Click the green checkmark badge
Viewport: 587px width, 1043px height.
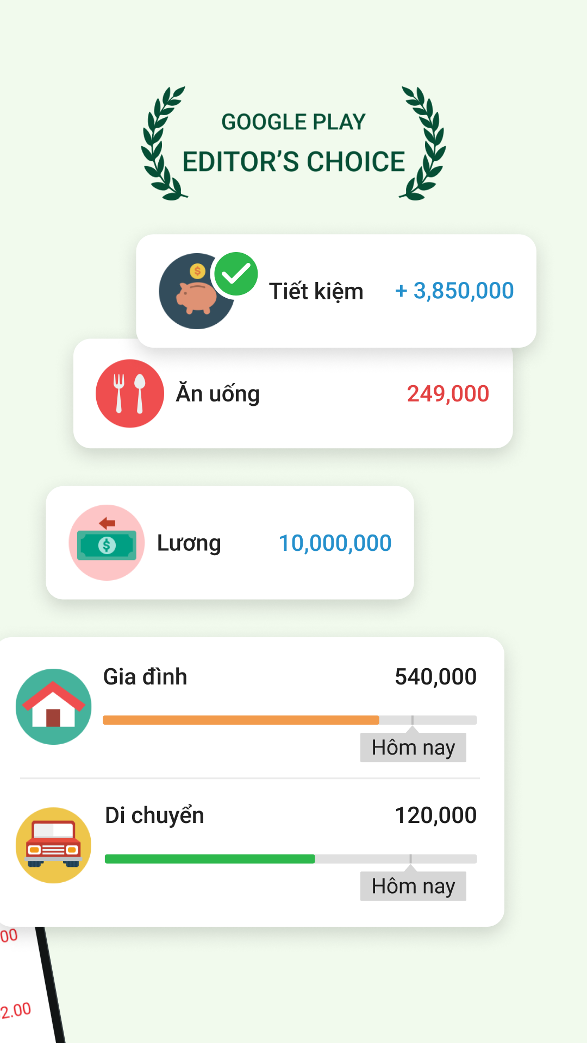click(236, 274)
